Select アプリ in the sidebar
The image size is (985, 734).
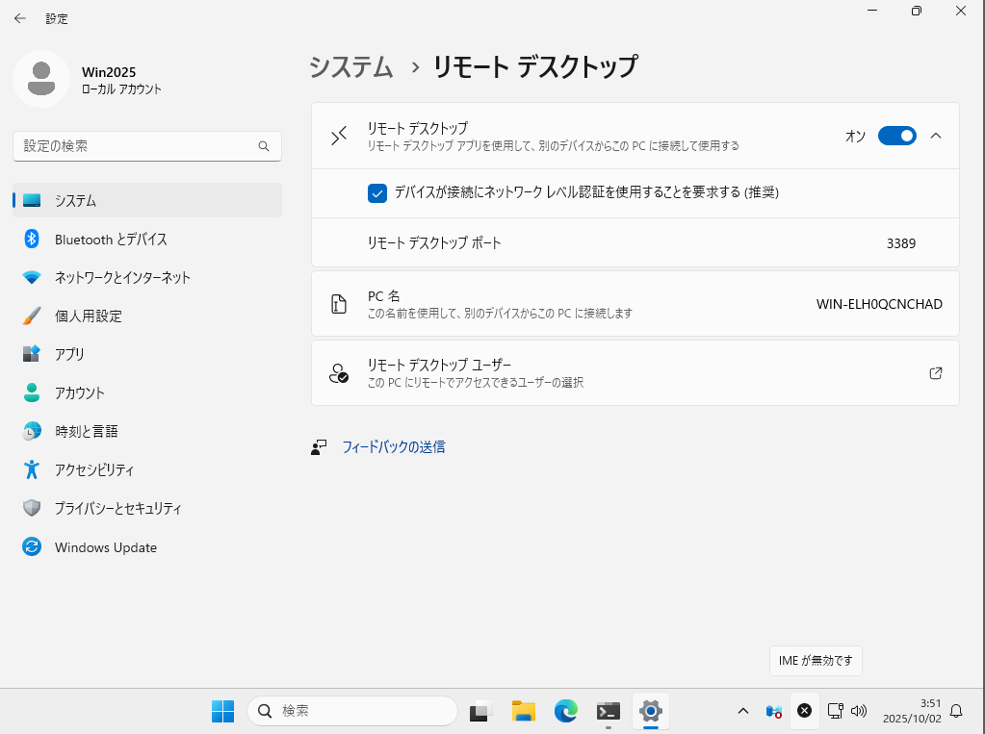point(69,354)
